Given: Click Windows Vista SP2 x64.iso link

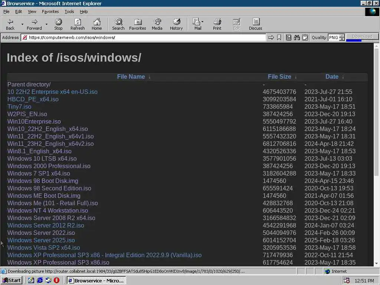Looking at the screenshot, I should (x=44, y=248).
